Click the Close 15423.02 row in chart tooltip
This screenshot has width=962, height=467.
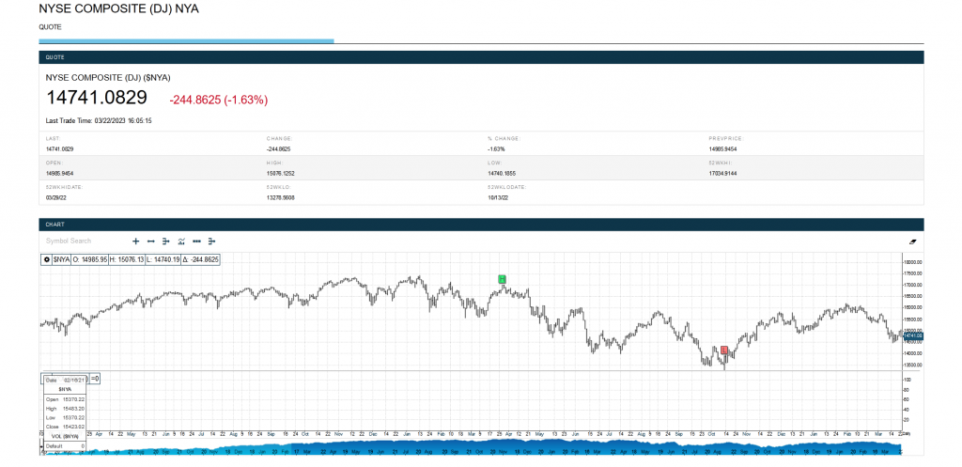tap(65, 426)
